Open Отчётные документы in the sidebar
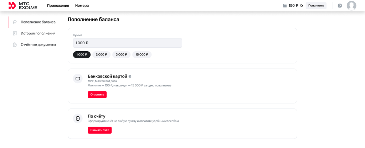The image size is (365, 148). (x=38, y=45)
